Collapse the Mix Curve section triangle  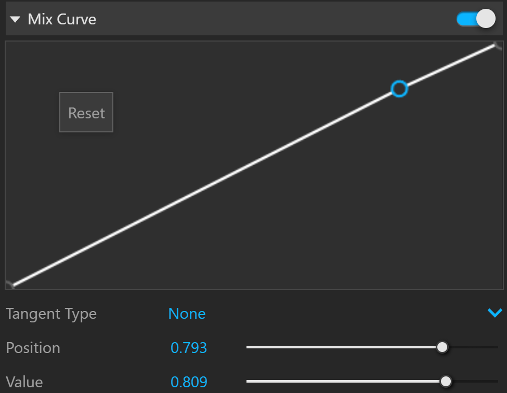(15, 19)
